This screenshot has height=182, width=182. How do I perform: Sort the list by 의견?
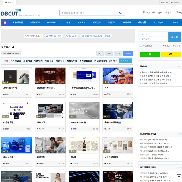(109, 53)
